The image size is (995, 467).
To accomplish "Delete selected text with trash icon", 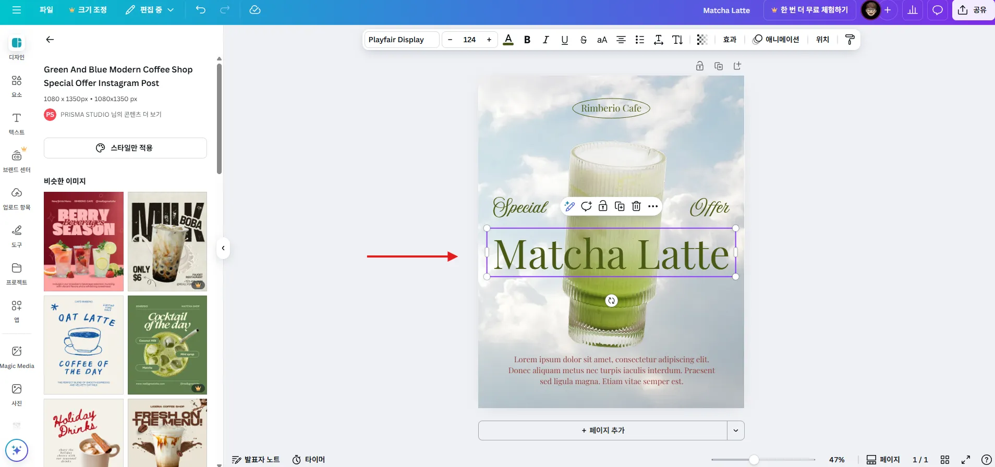I will [x=636, y=206].
